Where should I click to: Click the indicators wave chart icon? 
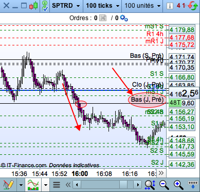[33, 185]
